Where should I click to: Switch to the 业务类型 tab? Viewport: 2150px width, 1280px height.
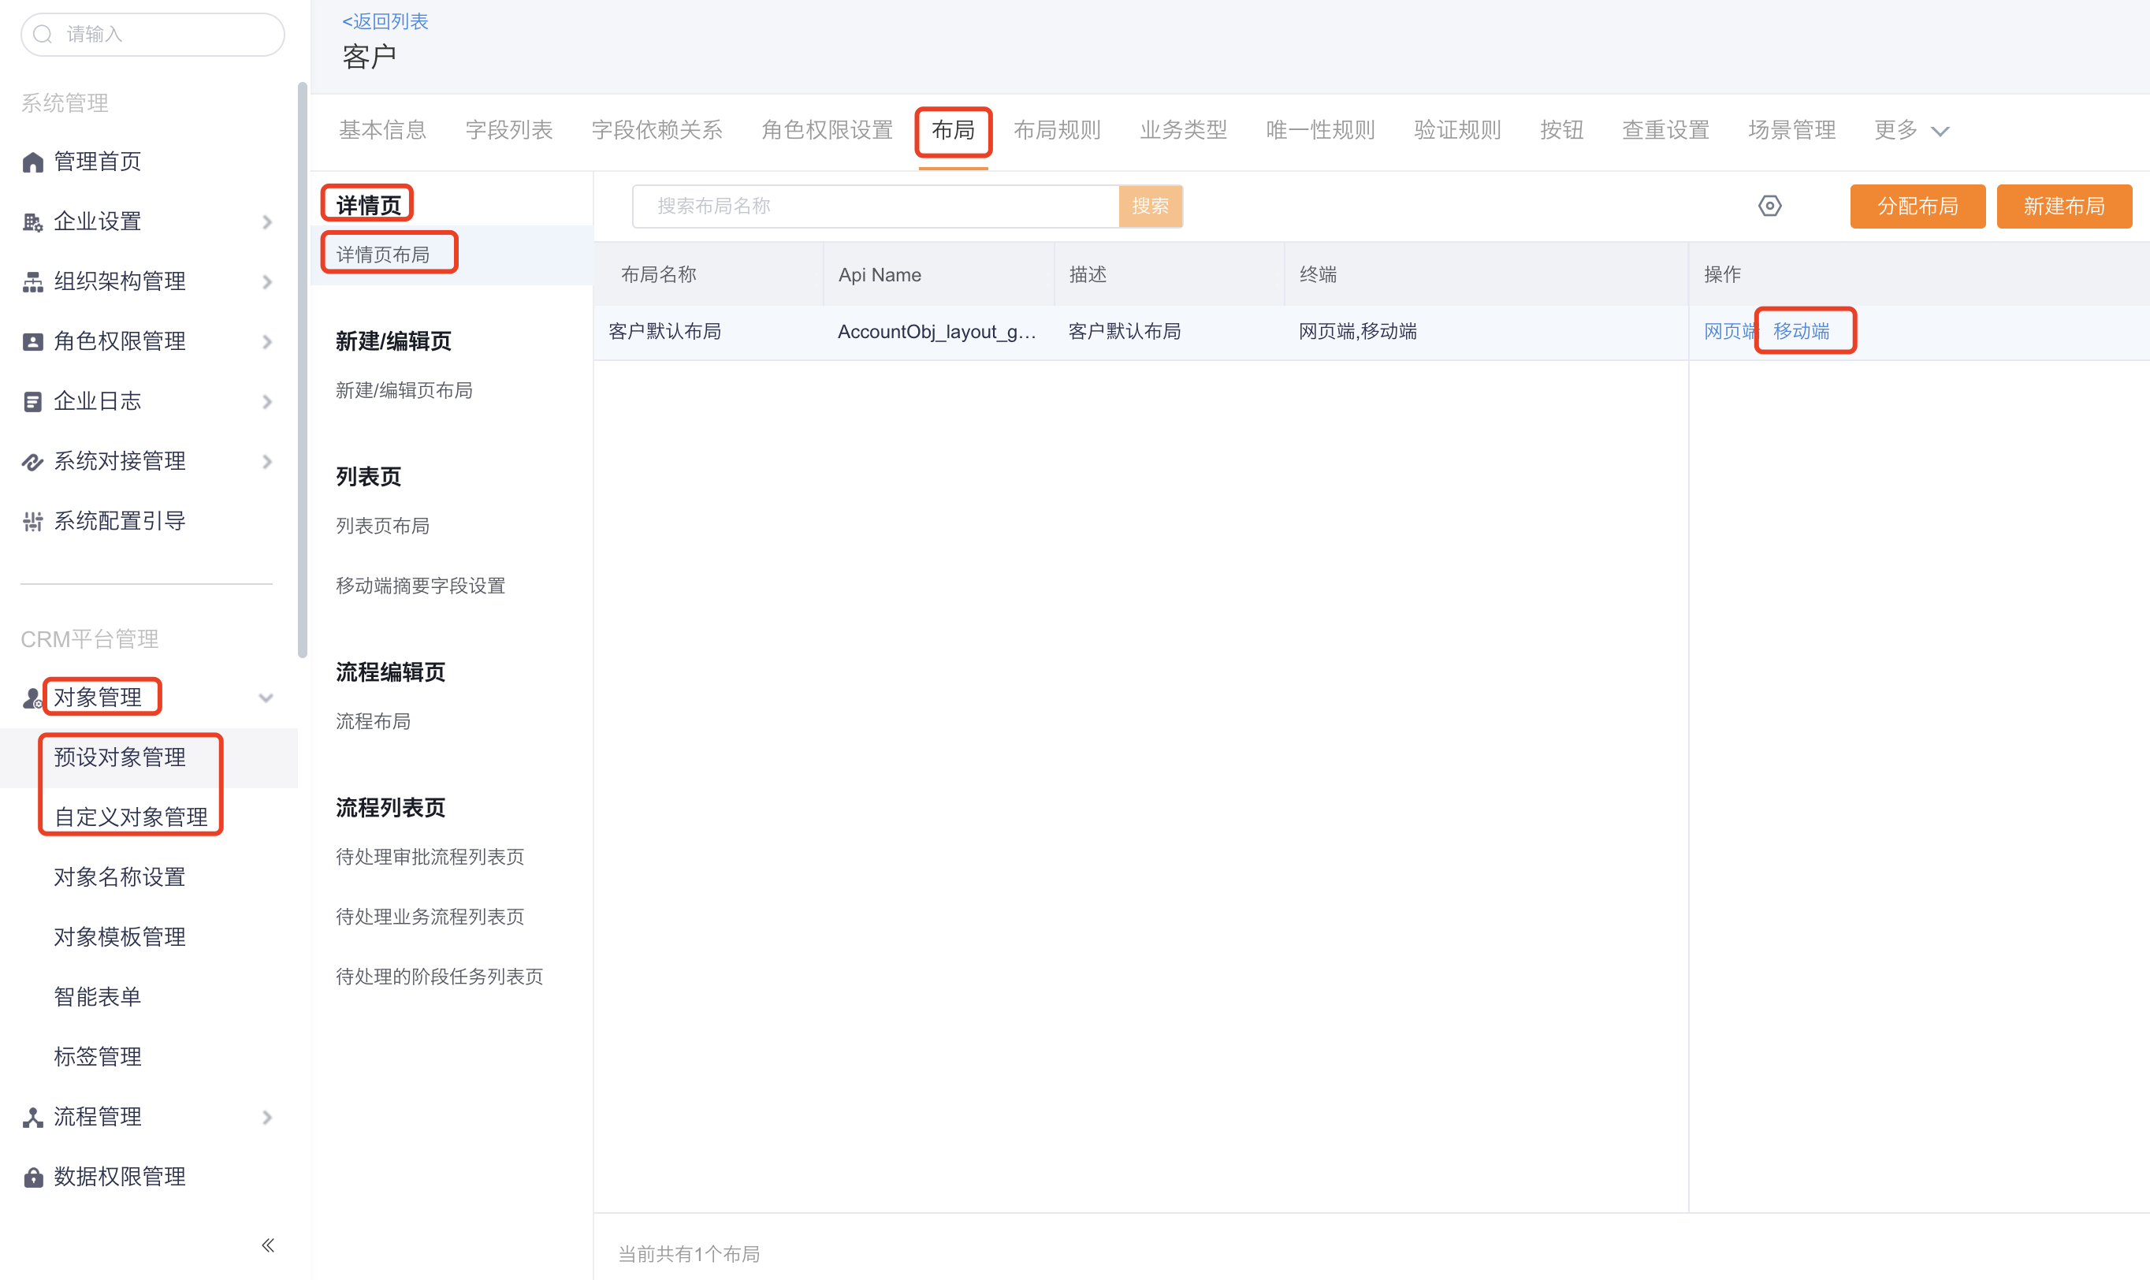pyautogui.click(x=1183, y=130)
